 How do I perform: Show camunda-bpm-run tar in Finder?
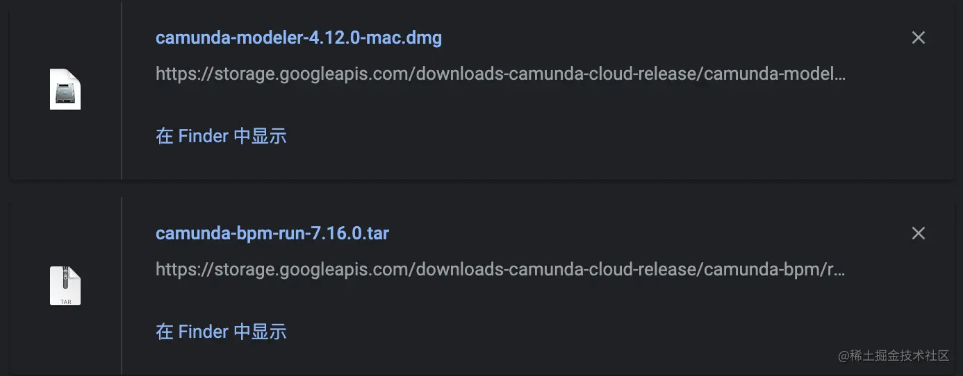pos(221,332)
